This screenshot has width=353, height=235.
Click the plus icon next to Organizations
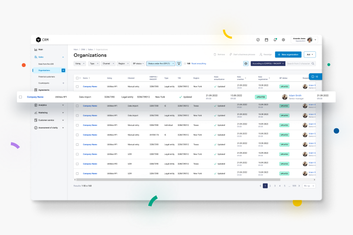tap(63, 70)
